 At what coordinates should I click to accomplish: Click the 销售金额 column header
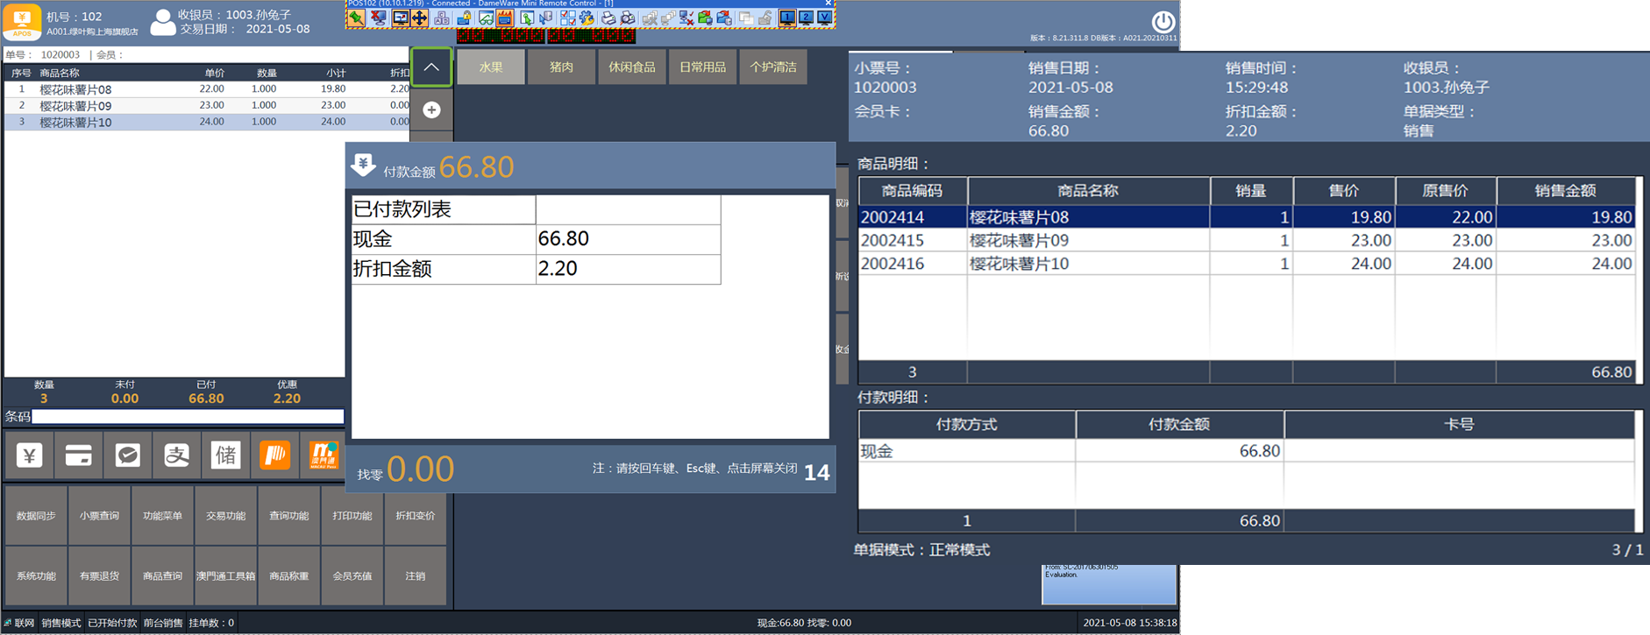tap(1565, 191)
